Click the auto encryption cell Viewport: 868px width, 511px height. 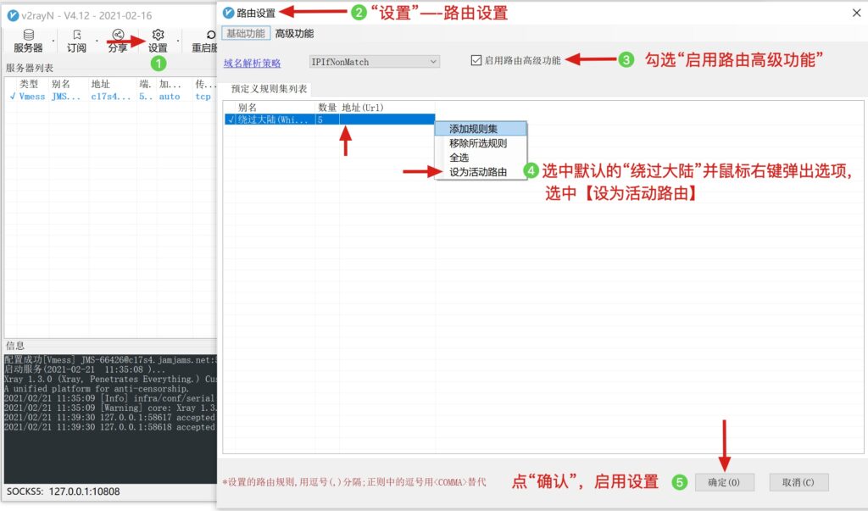coord(170,97)
